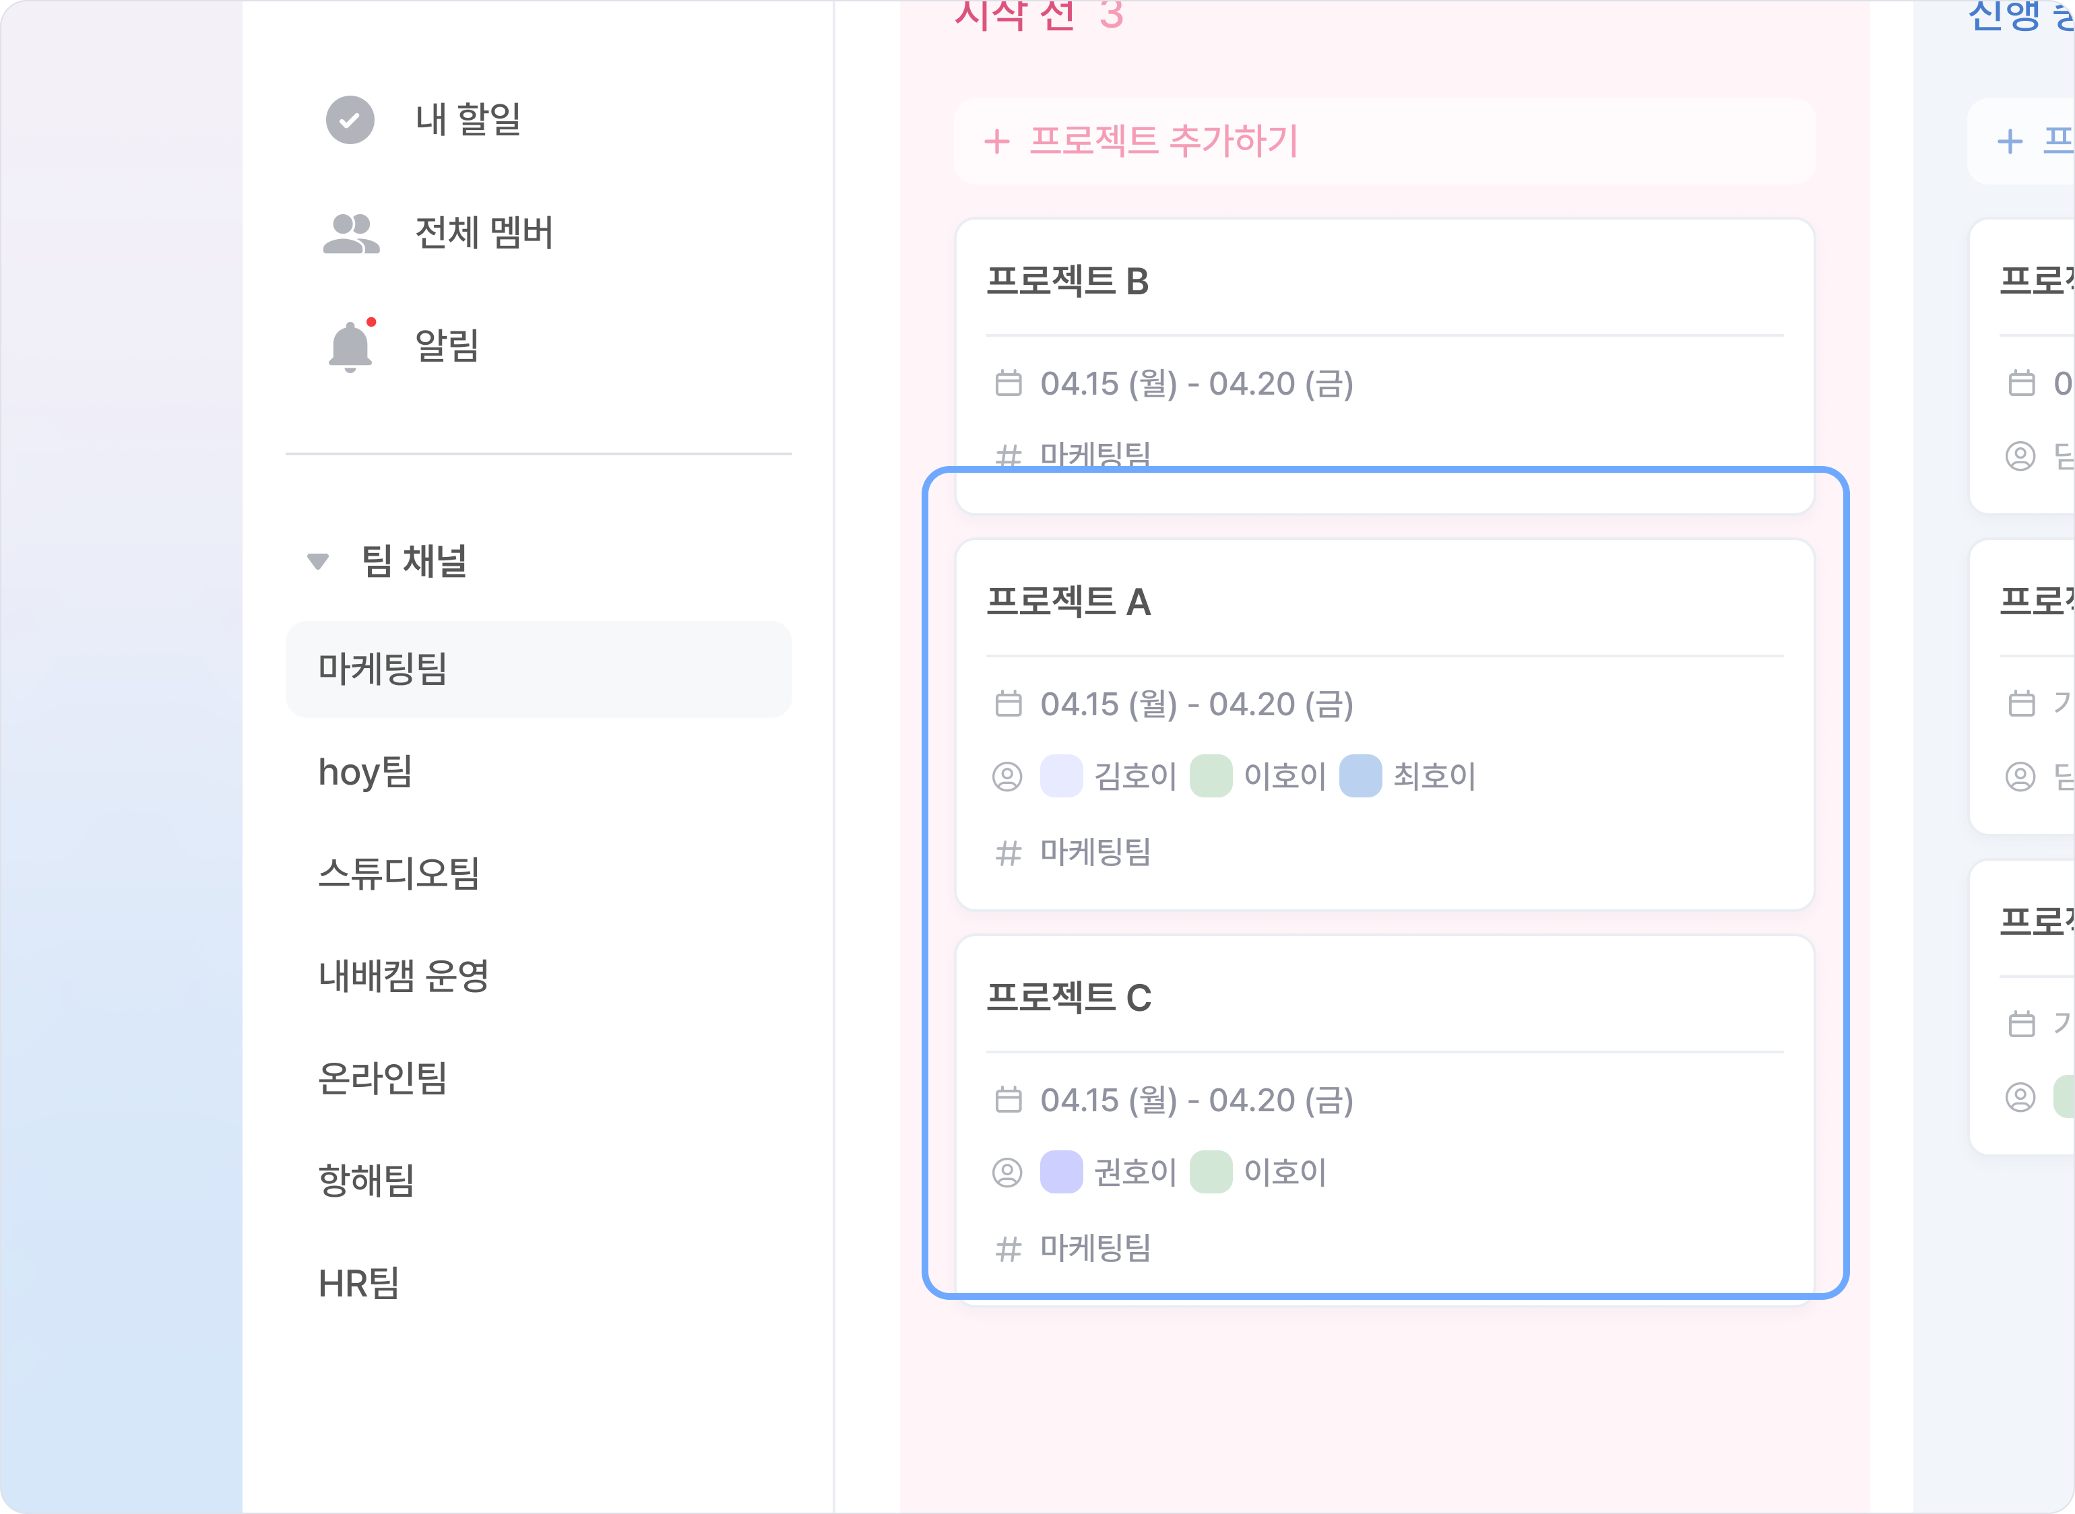Open notifications via the bell icon
Viewport: 2075px width, 1514px height.
pyautogui.click(x=350, y=346)
